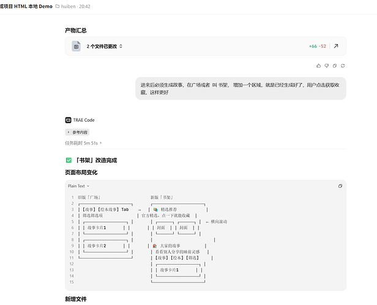Click the TRAE Code logo icon
The width and height of the screenshot is (377, 305).
(x=69, y=120)
